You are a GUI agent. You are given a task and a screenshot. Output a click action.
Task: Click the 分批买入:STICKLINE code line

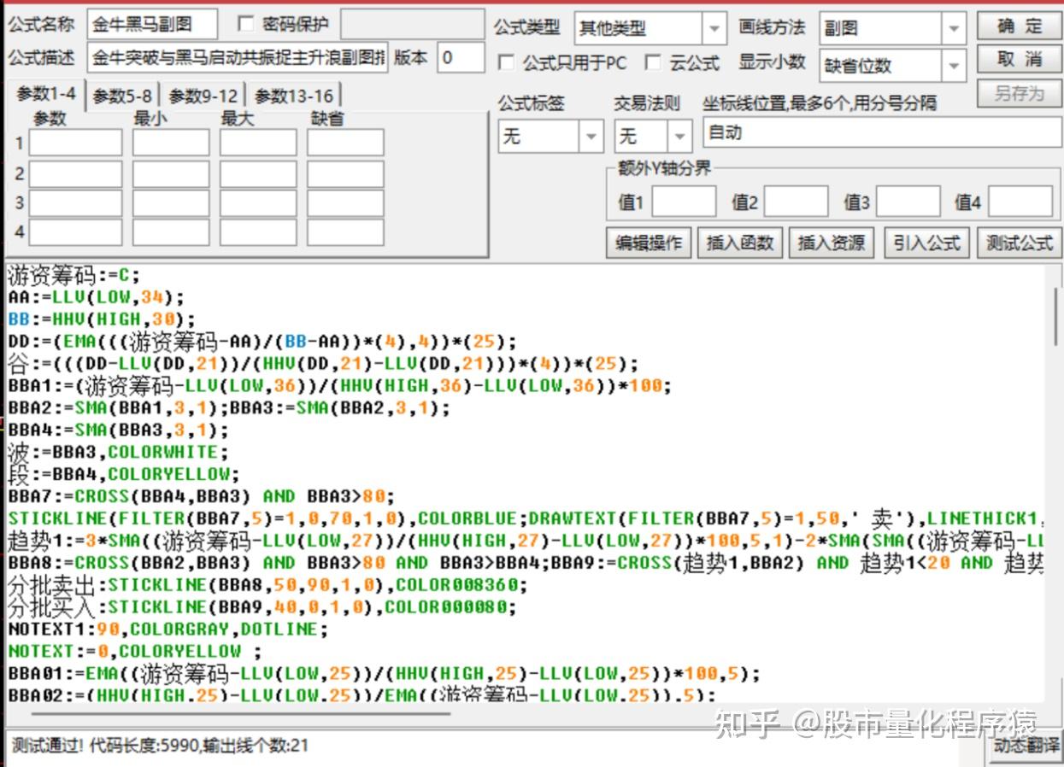(x=262, y=607)
